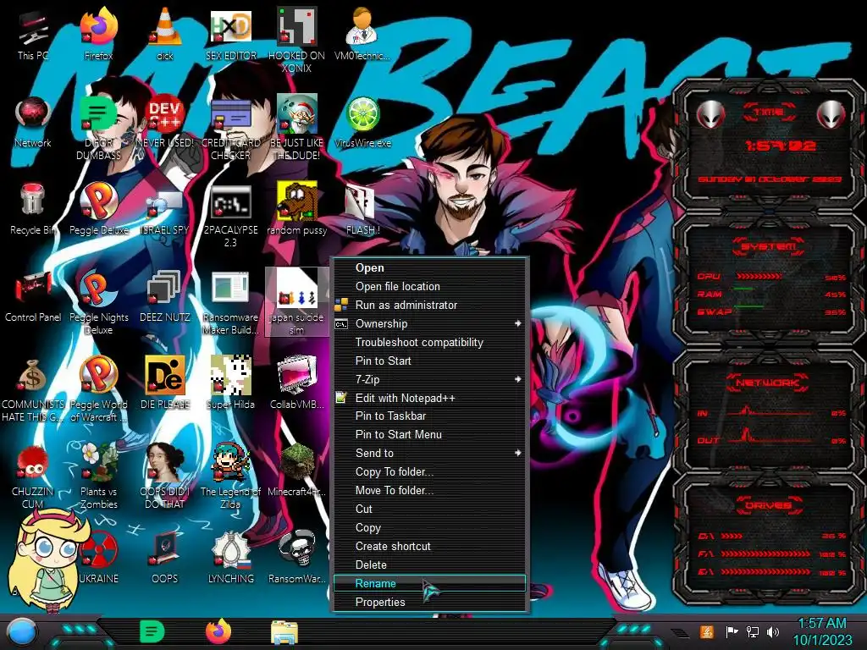Expand the Send to submenu arrow

click(x=517, y=453)
